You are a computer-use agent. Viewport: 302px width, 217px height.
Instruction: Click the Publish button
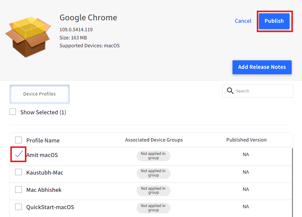coord(274,21)
